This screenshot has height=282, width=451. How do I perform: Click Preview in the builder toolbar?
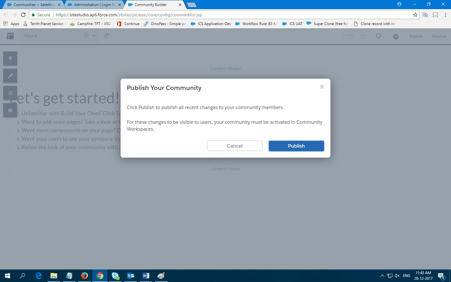click(x=439, y=36)
